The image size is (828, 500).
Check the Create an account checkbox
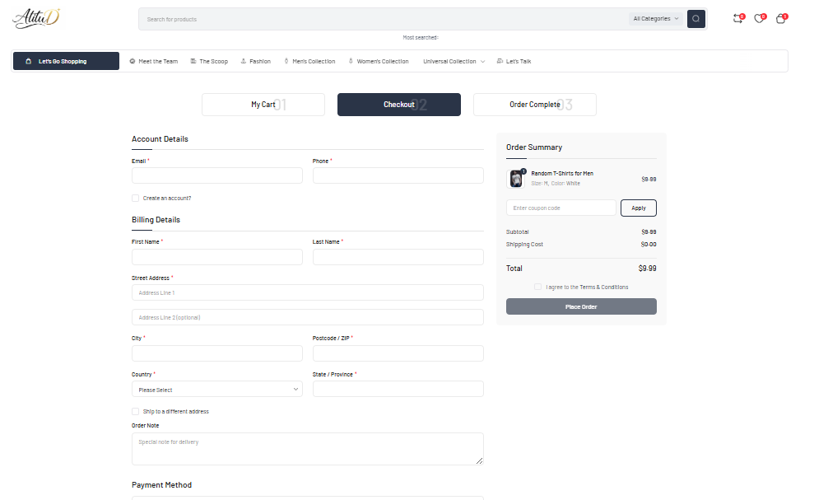pos(135,199)
